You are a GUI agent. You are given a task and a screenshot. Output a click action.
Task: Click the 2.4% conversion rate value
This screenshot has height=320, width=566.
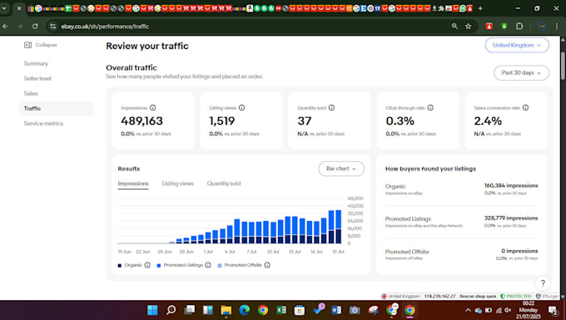click(488, 121)
